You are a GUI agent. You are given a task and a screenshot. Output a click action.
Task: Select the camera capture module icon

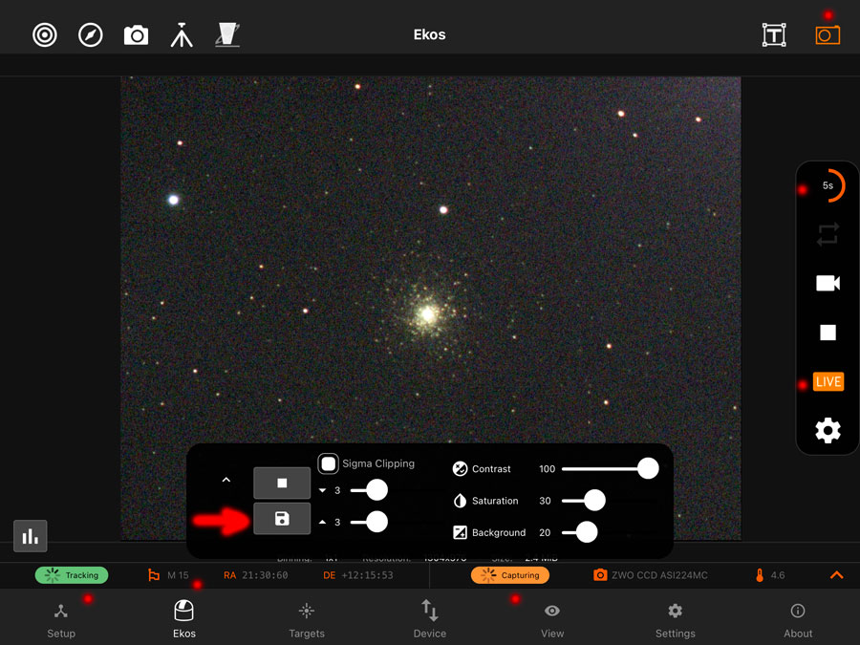(136, 35)
